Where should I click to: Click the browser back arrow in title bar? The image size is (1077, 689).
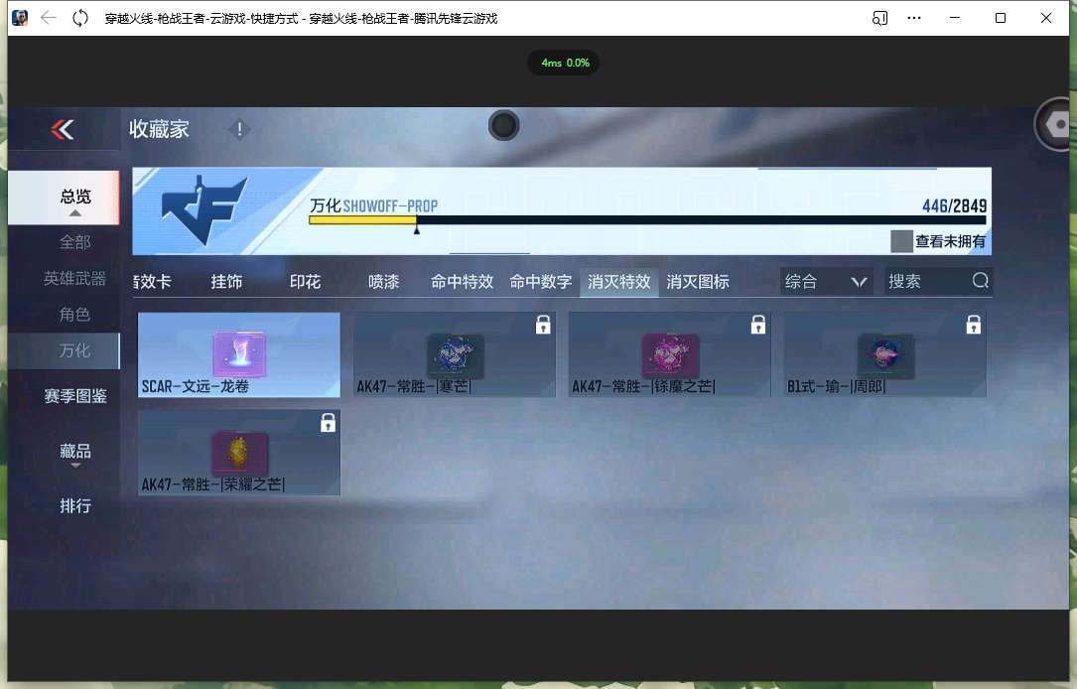click(x=48, y=18)
